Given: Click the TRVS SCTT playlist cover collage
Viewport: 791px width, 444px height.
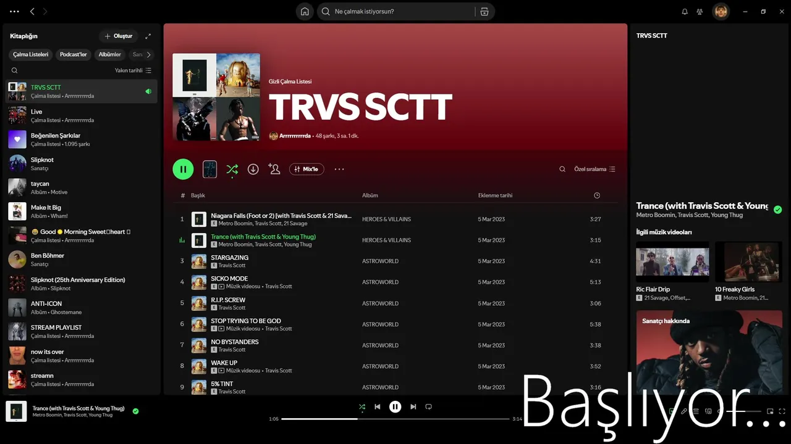Looking at the screenshot, I should click(x=216, y=97).
